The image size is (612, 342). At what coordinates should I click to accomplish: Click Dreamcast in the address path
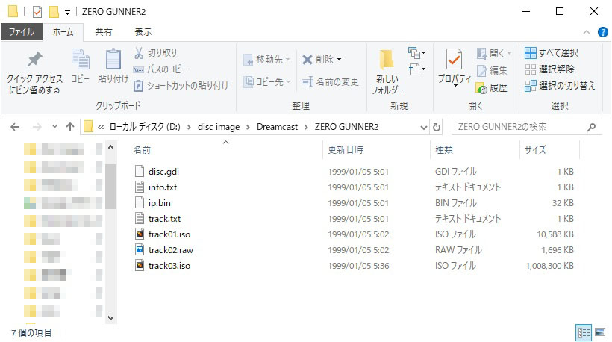pyautogui.click(x=277, y=127)
